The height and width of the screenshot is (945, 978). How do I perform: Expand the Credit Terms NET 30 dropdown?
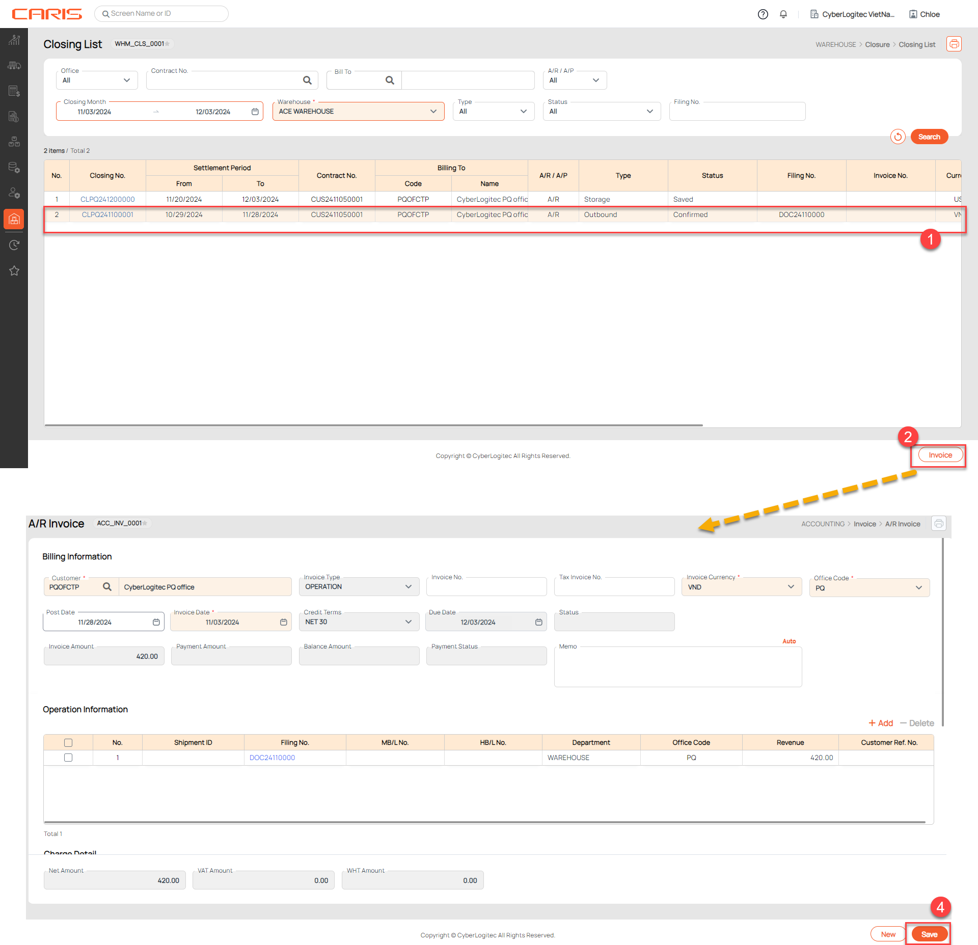(x=359, y=622)
